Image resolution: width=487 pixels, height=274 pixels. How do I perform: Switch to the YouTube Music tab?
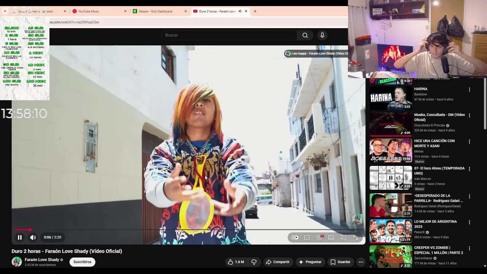99,11
